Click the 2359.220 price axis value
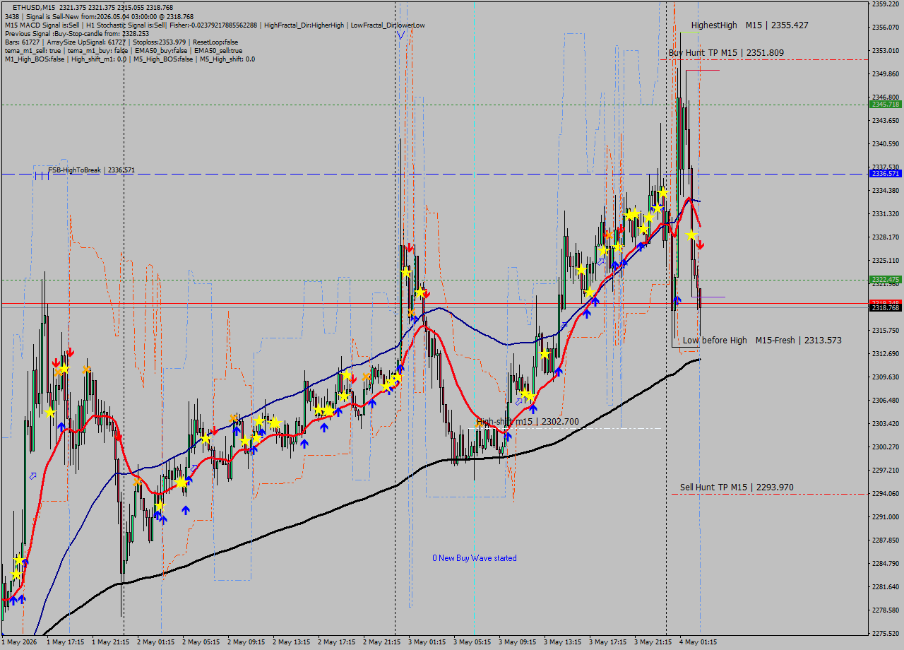 pyautogui.click(x=886, y=4)
